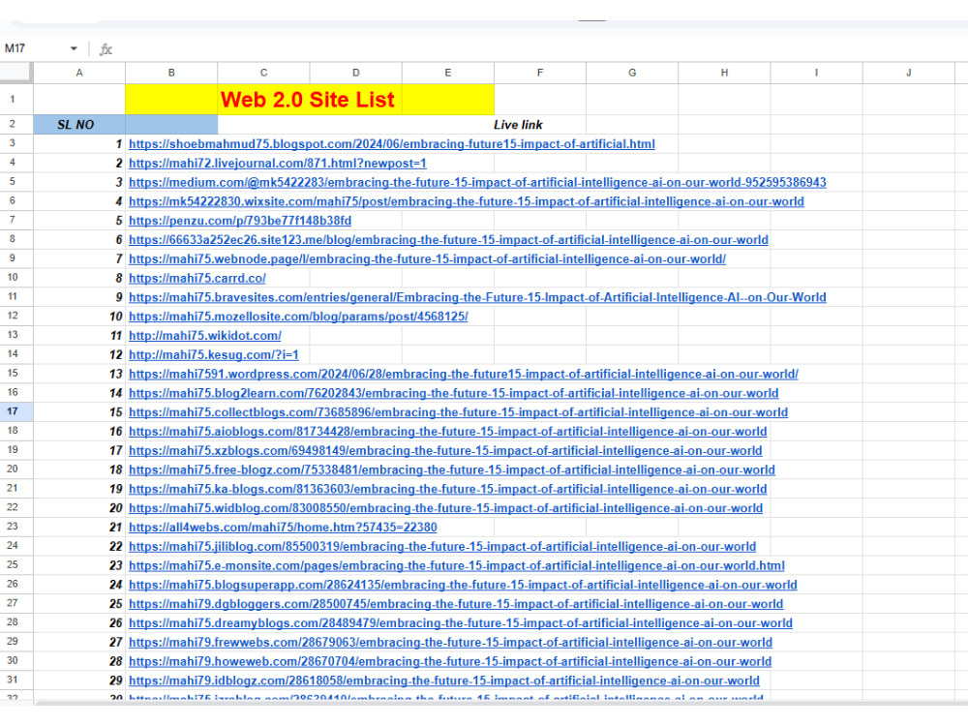The image size is (968, 726).
Task: Open the mahi7591.wordpress.com link
Action: (x=463, y=374)
